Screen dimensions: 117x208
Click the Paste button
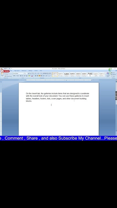coord(2,75)
